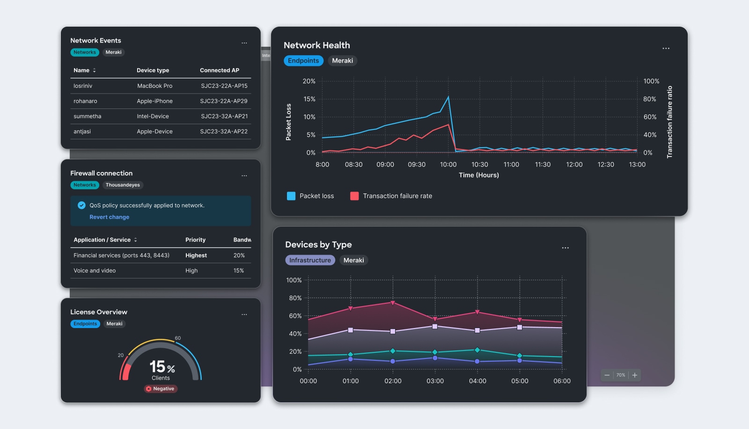Select the rohanaro row name
Screen dimensions: 749x429
(x=85, y=101)
